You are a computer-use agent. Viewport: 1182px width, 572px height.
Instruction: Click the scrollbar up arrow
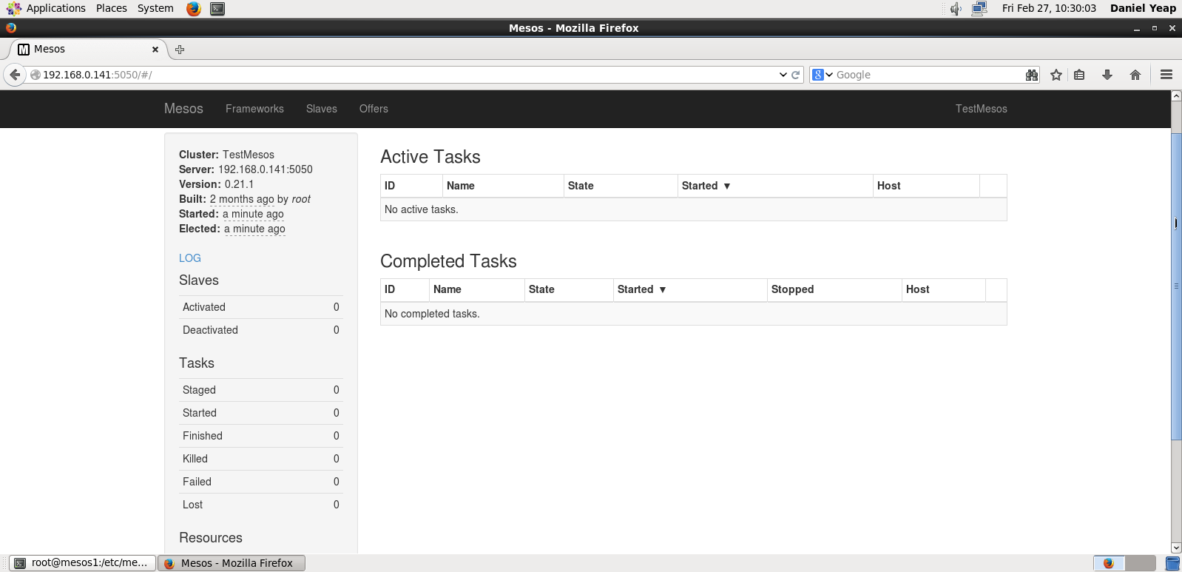[x=1176, y=96]
